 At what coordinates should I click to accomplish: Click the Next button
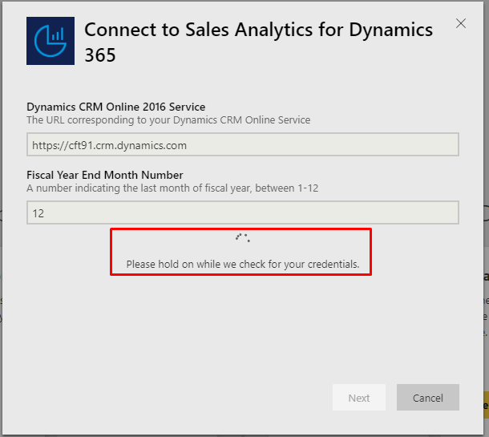point(359,398)
